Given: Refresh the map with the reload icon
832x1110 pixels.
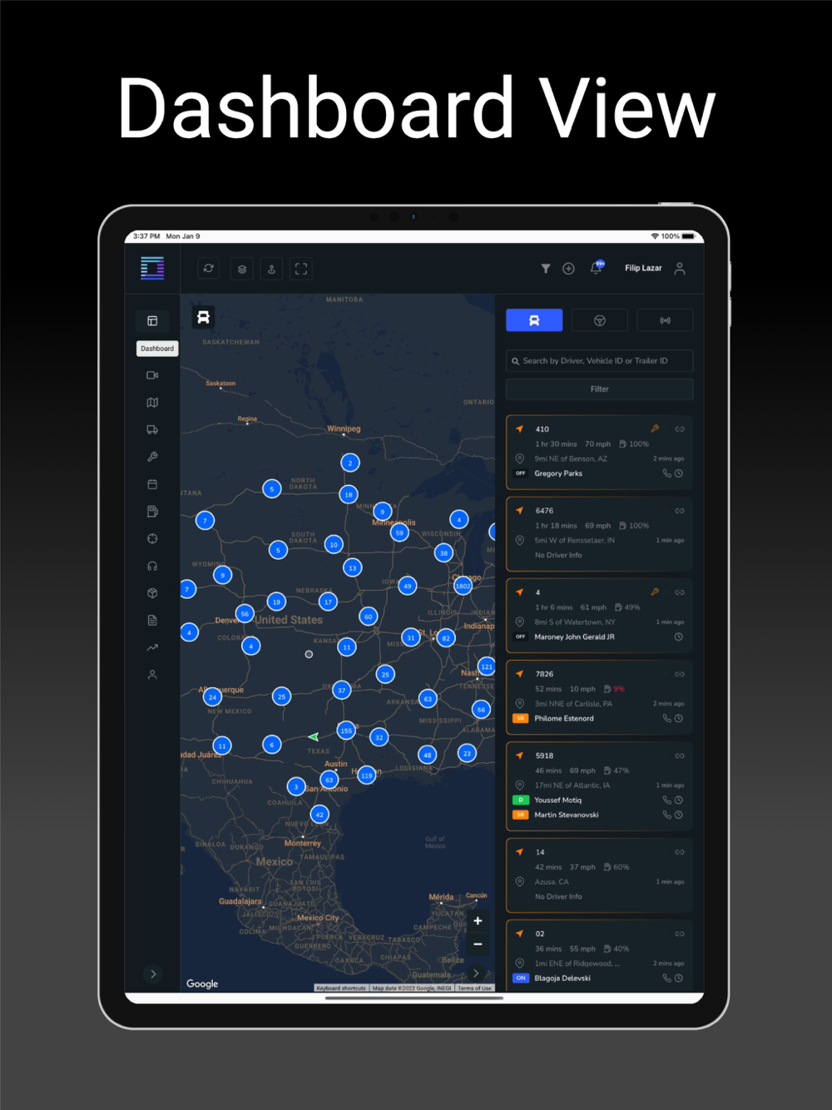Looking at the screenshot, I should tap(209, 268).
